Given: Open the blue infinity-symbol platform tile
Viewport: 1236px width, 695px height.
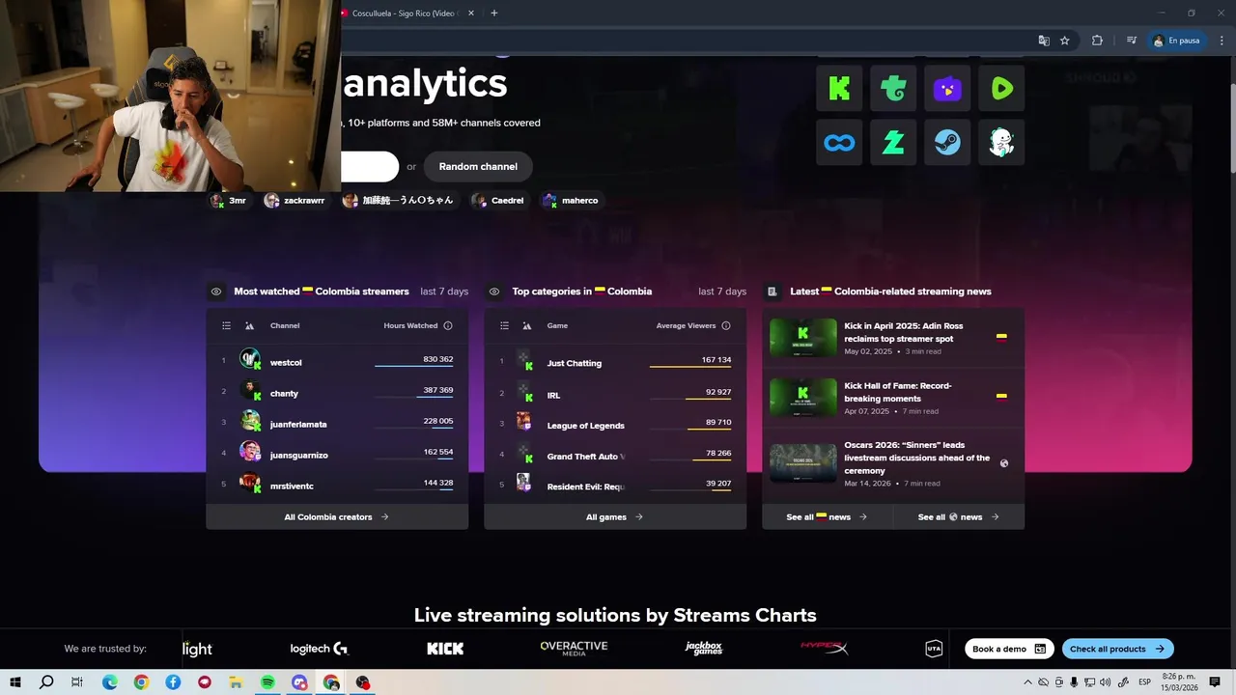Looking at the screenshot, I should click(839, 143).
